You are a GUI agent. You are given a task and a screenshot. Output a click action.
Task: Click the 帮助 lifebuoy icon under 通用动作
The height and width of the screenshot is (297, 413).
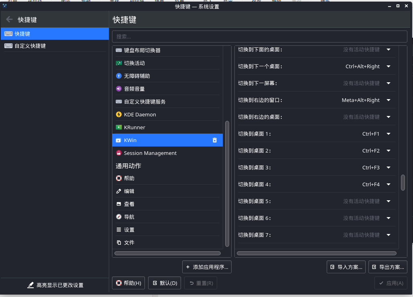click(x=118, y=178)
